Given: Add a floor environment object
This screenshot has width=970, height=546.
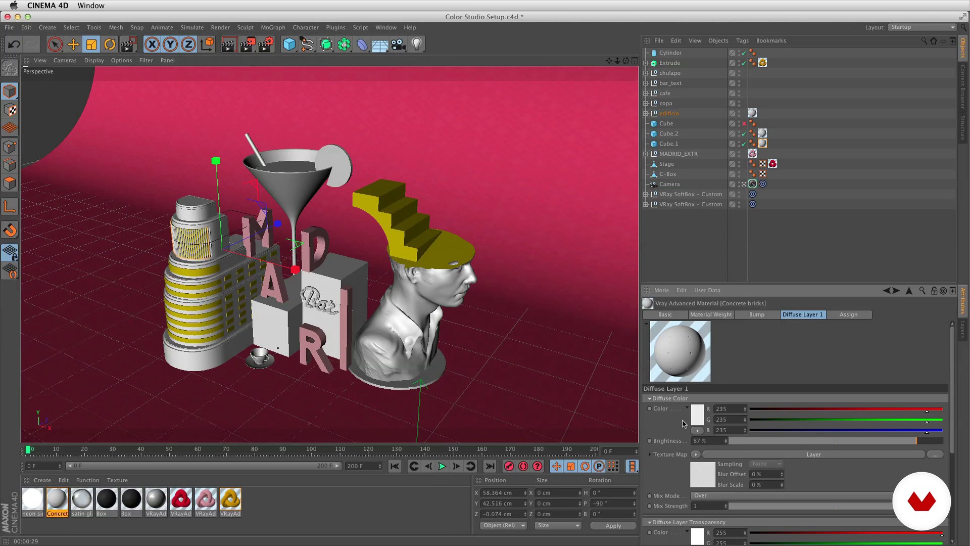Looking at the screenshot, I should 380,44.
